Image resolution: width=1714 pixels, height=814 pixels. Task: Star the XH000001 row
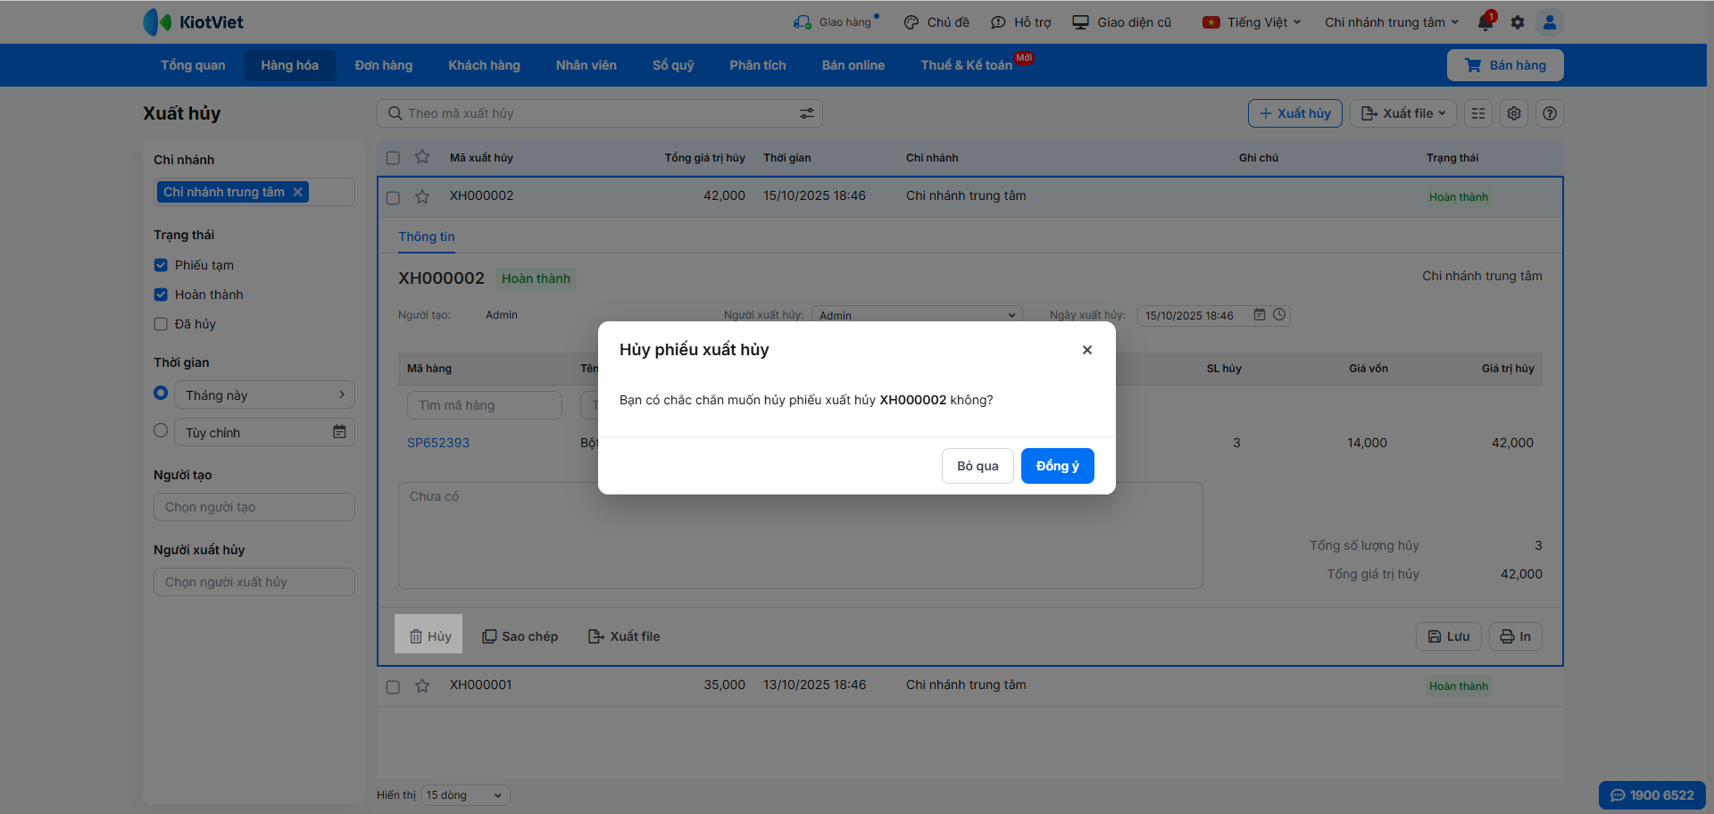pyautogui.click(x=422, y=685)
